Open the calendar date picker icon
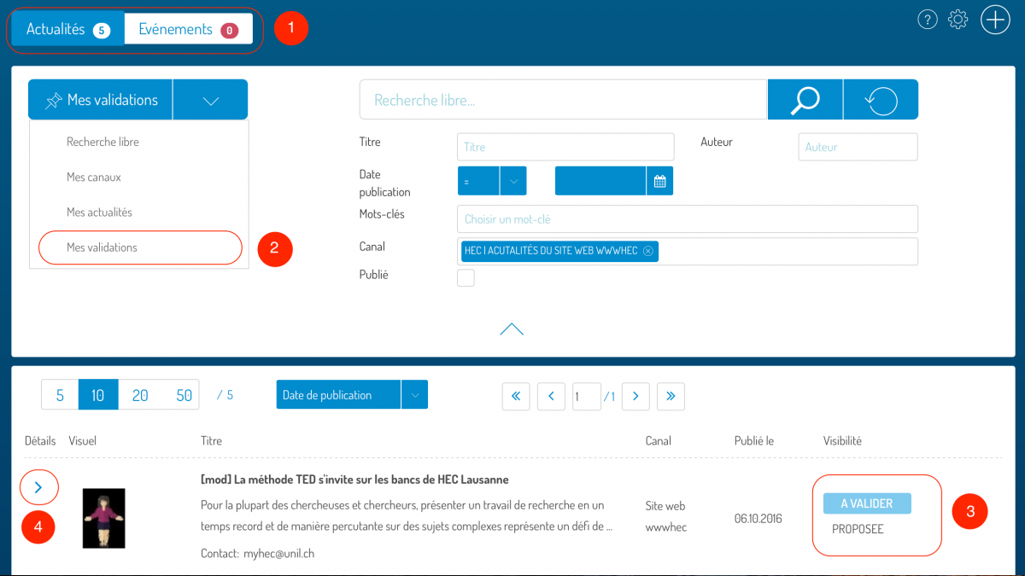Screen dimensions: 1025x576 (x=659, y=181)
